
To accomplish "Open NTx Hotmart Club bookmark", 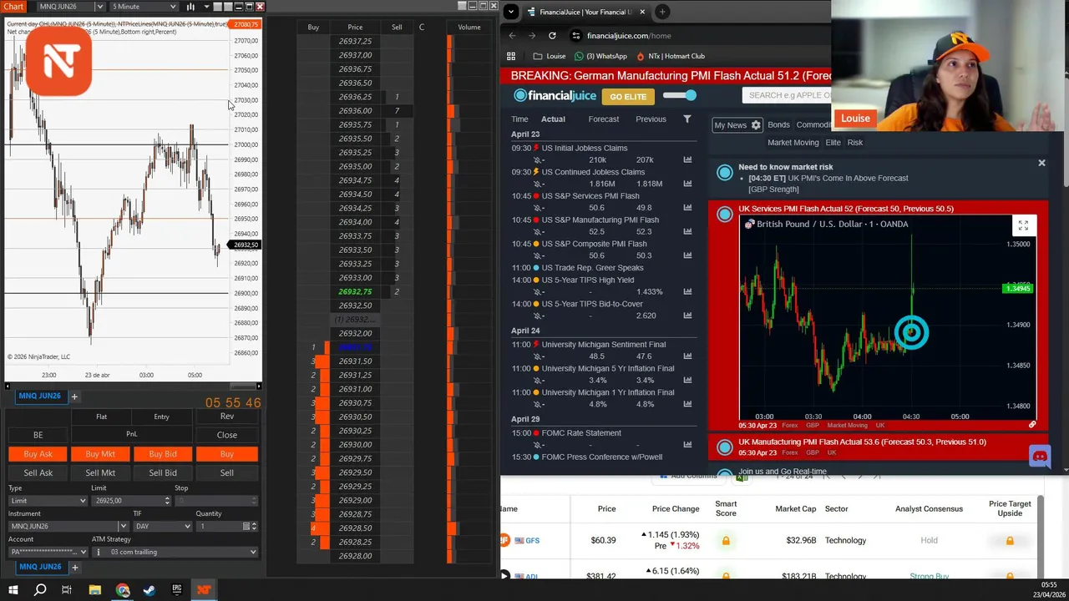I will pos(671,56).
